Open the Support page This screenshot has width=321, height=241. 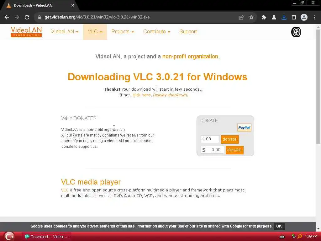click(x=188, y=32)
